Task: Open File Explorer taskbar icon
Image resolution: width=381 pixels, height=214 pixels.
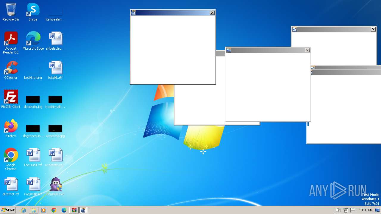Action: 34,210
